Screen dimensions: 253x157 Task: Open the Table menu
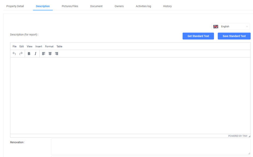(x=59, y=46)
